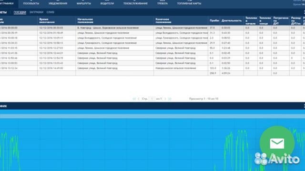
Task: Click mileage value 55.0
Action: (212, 48)
